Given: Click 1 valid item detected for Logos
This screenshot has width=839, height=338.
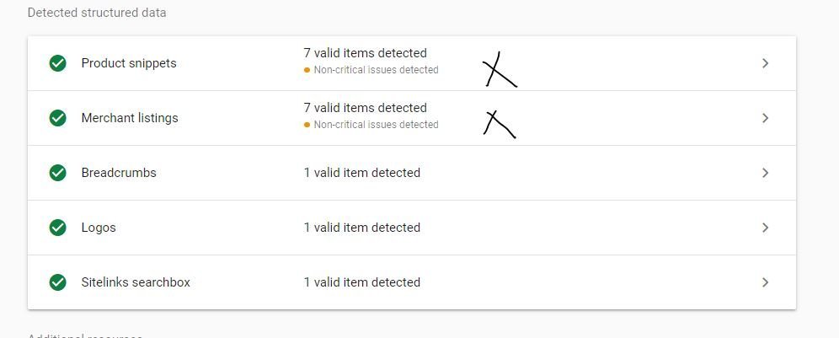Looking at the screenshot, I should (361, 227).
